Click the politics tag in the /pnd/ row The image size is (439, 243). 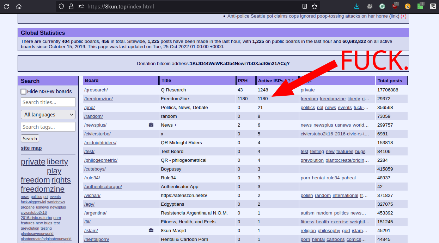(308, 108)
